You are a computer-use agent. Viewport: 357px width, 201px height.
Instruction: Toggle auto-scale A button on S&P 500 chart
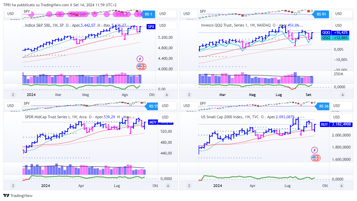(x=167, y=95)
